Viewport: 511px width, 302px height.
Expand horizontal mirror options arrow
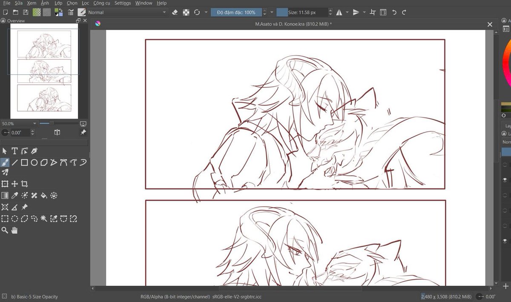tap(347, 12)
